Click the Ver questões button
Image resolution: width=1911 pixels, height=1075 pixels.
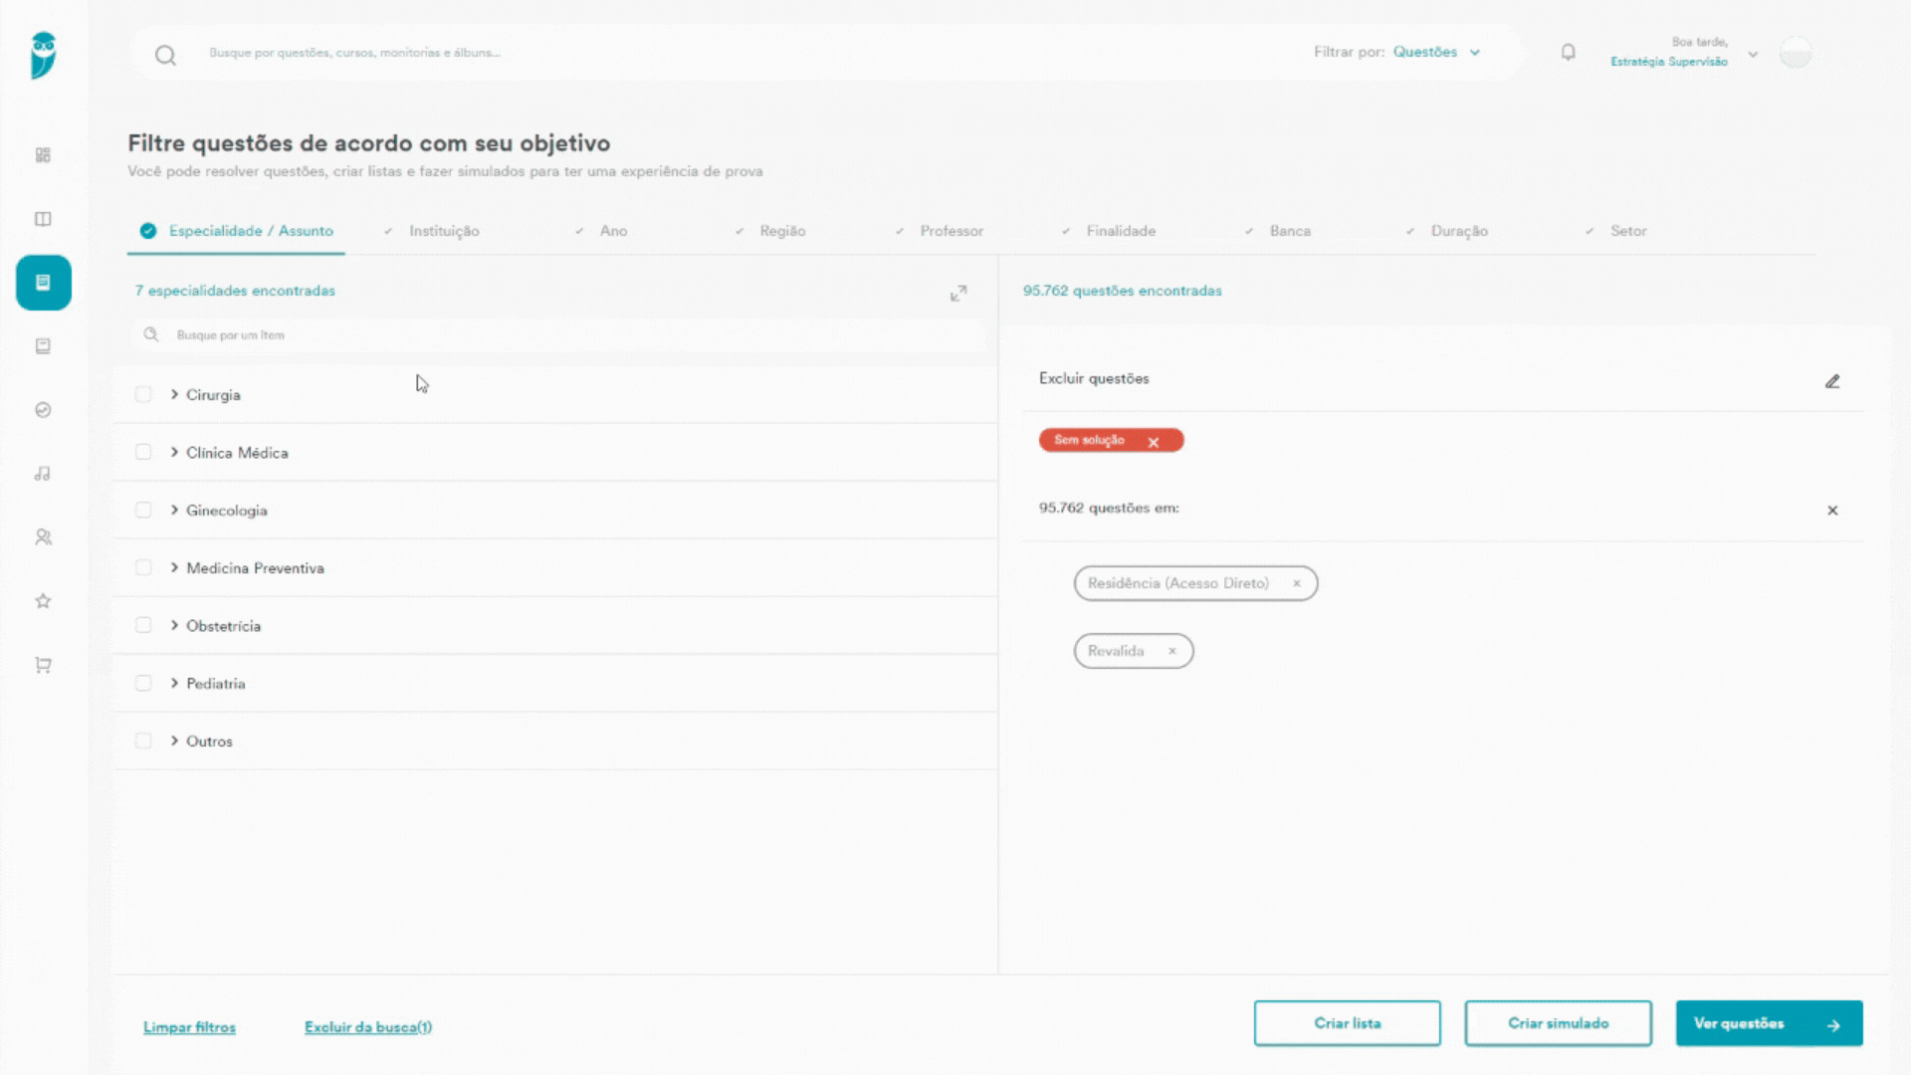[x=1769, y=1023]
